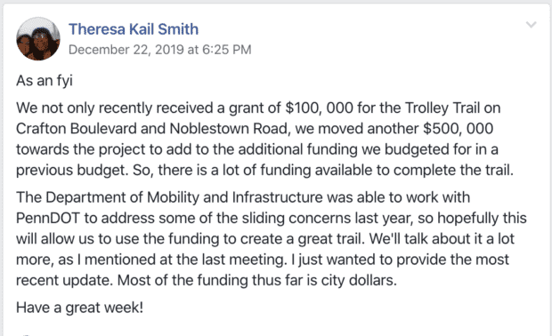552x336 pixels.
Task: Click the 'Crafton Boulevard' text
Action: [x=77, y=129]
